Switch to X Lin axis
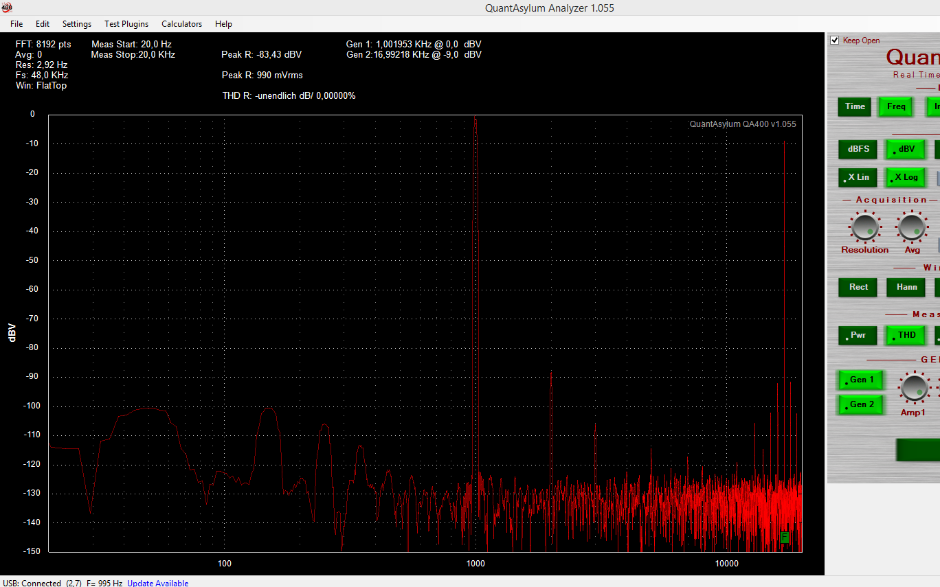The image size is (940, 587). pyautogui.click(x=858, y=177)
